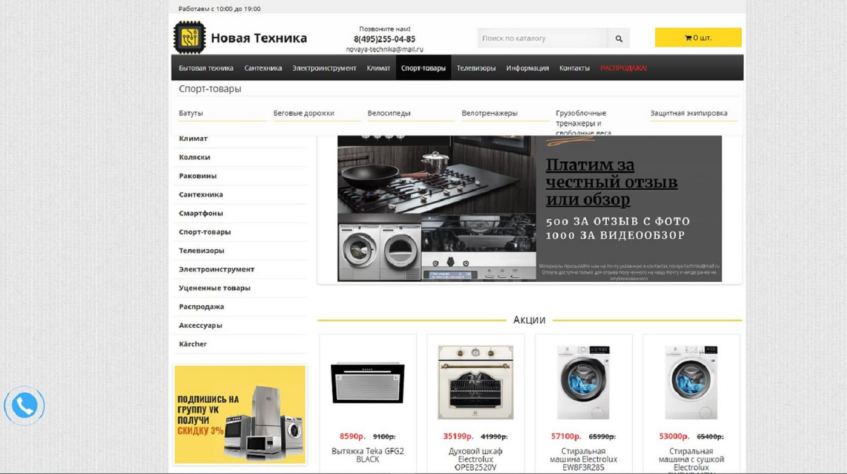Click email novaya-technika@mail.ru in header

tap(385, 50)
